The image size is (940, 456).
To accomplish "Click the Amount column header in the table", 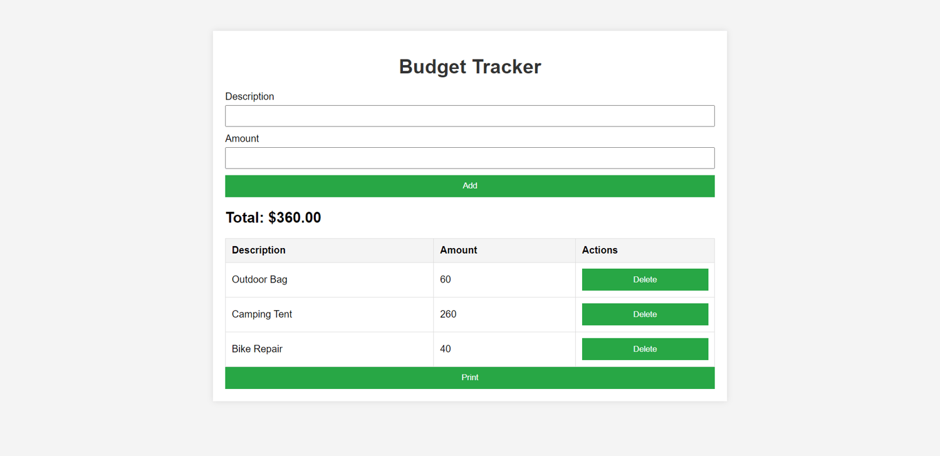I will click(x=458, y=250).
